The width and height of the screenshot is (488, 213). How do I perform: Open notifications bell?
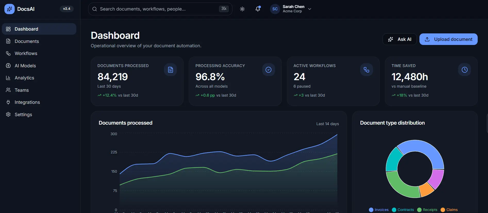258,9
